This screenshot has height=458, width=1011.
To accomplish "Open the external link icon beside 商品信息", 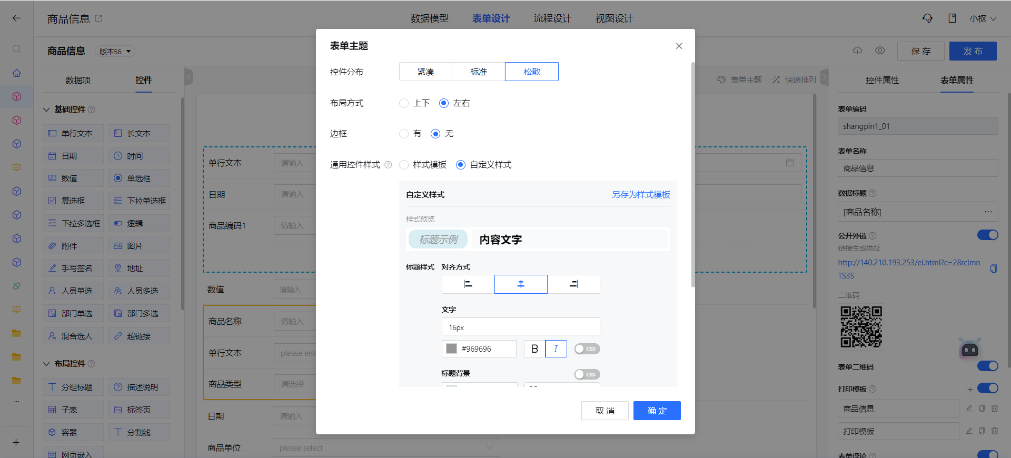I will pyautogui.click(x=98, y=18).
